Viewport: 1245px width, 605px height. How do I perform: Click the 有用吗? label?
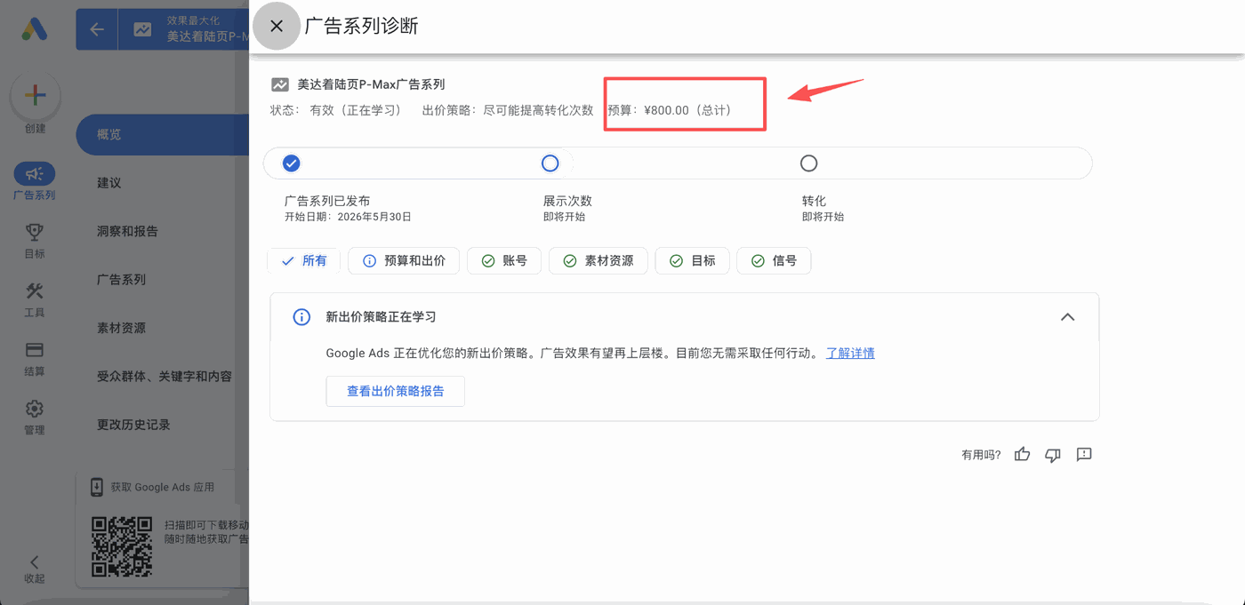click(981, 455)
